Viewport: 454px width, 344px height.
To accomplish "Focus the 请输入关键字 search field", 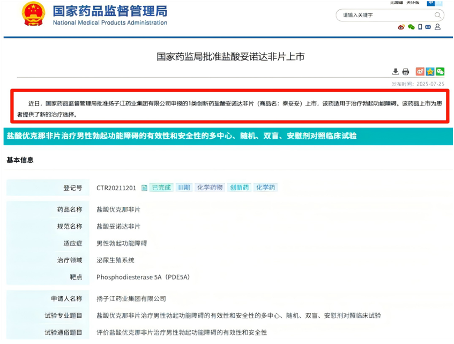I will 390,15.
